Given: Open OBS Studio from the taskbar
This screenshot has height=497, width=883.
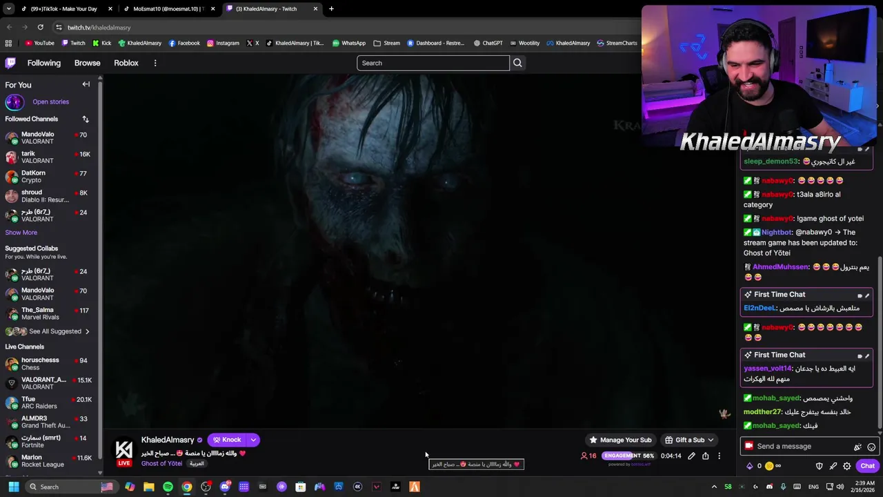Looking at the screenshot, I should click(x=206, y=487).
